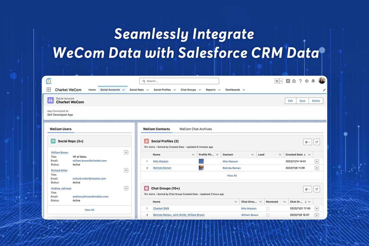The height and width of the screenshot is (246, 369).
Task: Select the WeCom Users tab
Action: 61,129
